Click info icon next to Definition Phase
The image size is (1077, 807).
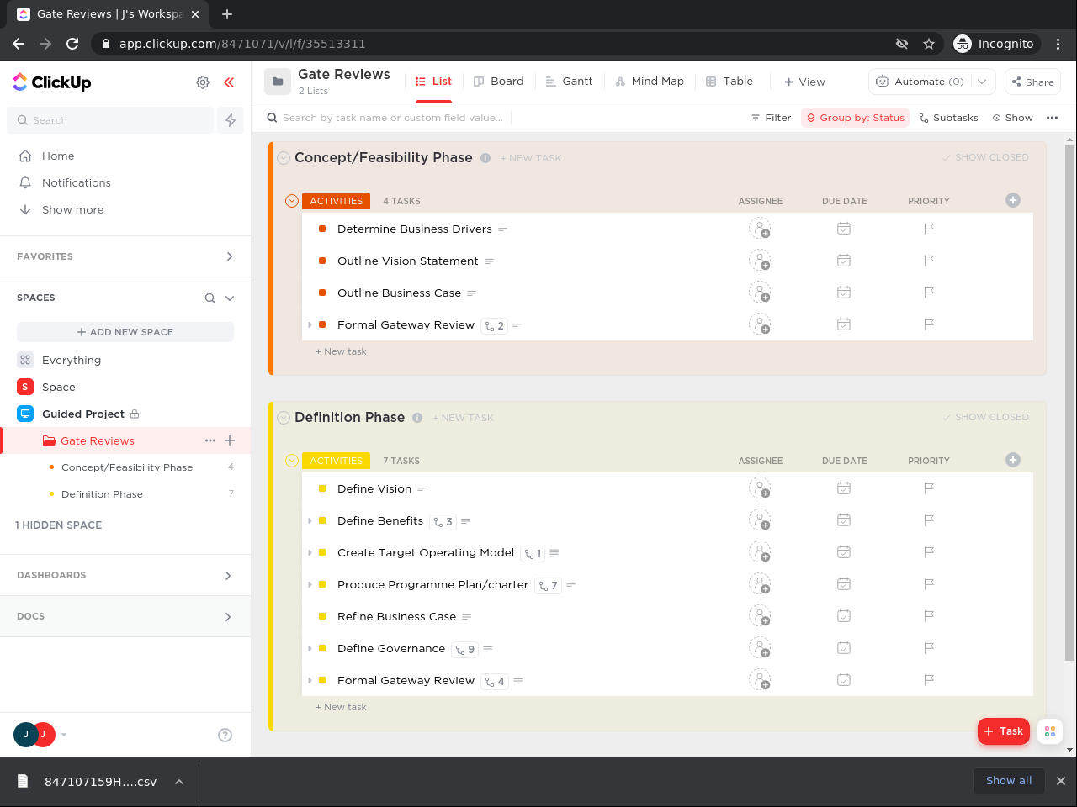pos(417,418)
